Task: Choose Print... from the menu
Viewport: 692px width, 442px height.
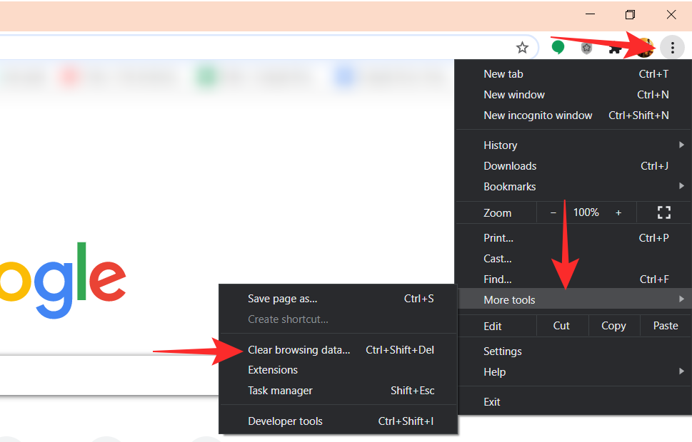Action: point(573,238)
